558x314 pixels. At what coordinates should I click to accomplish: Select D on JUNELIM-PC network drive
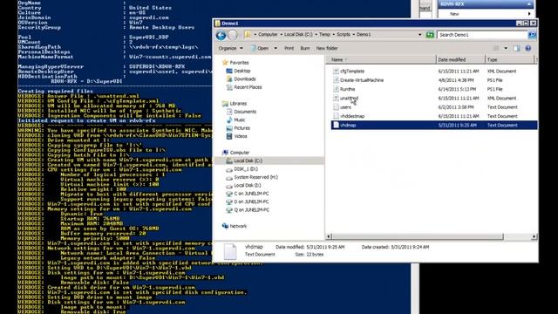(x=251, y=201)
